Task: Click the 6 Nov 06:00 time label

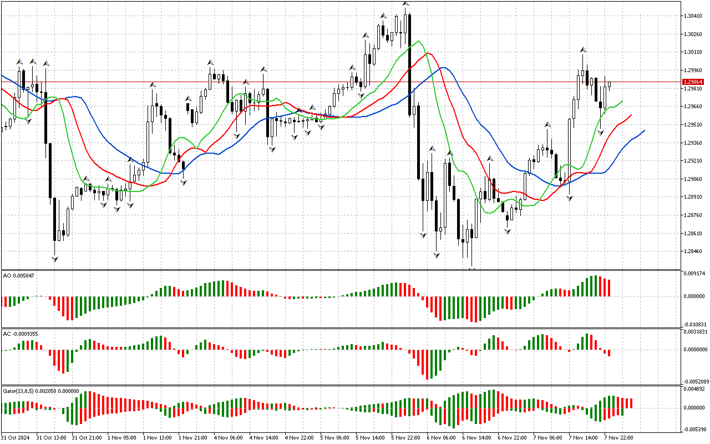Action: 442,438
